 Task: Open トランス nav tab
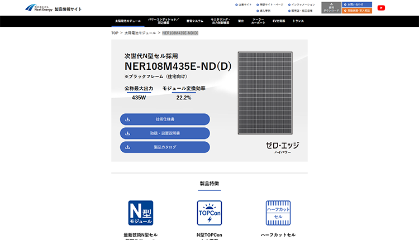tap(298, 21)
